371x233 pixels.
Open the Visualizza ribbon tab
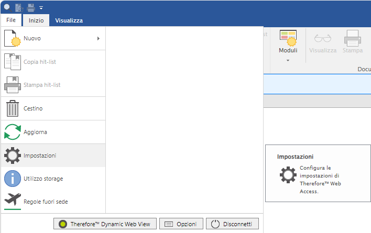pos(69,20)
